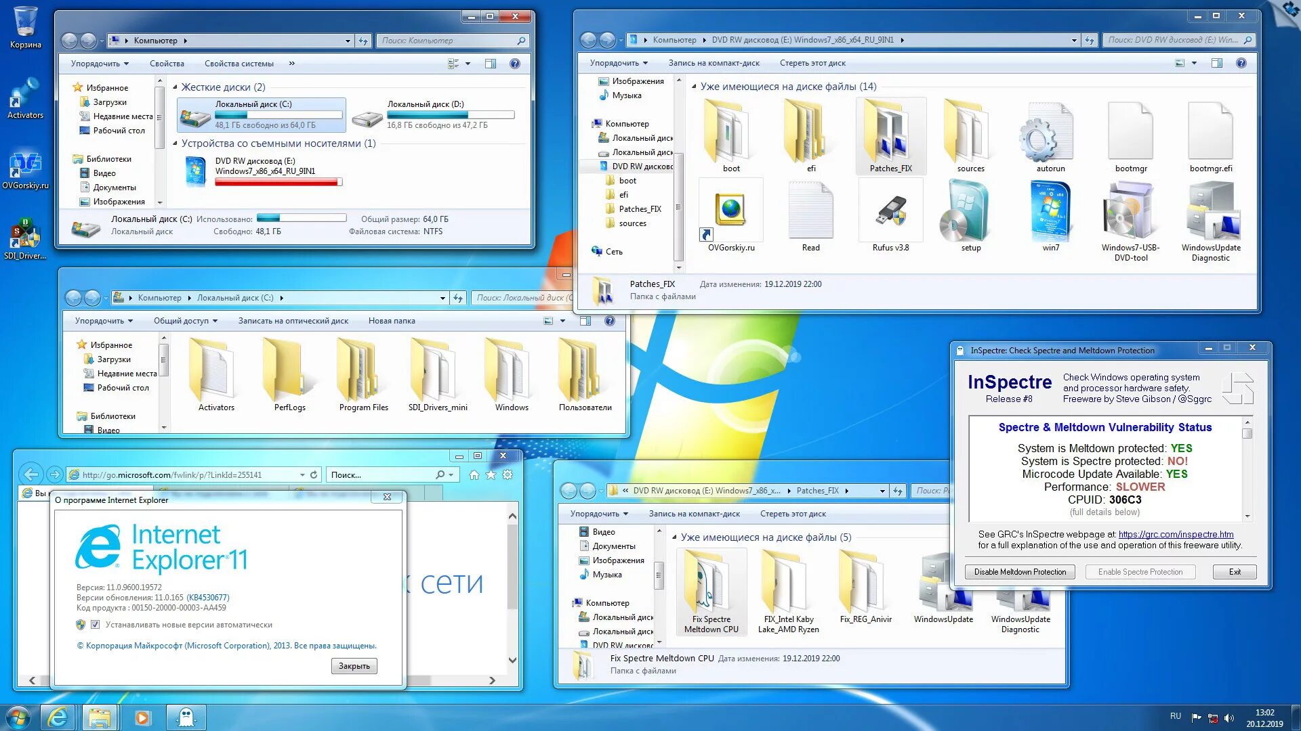Image resolution: width=1301 pixels, height=731 pixels.
Task: Collapse the 'files on disc (5)' group
Action: 674,537
